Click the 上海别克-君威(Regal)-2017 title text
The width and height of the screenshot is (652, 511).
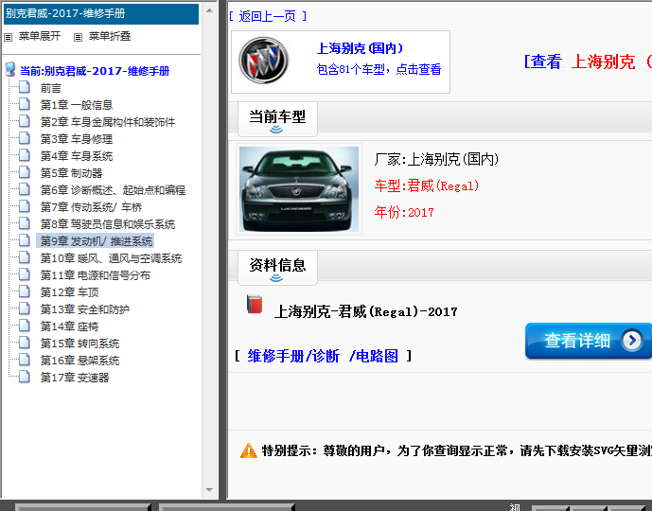(x=365, y=311)
